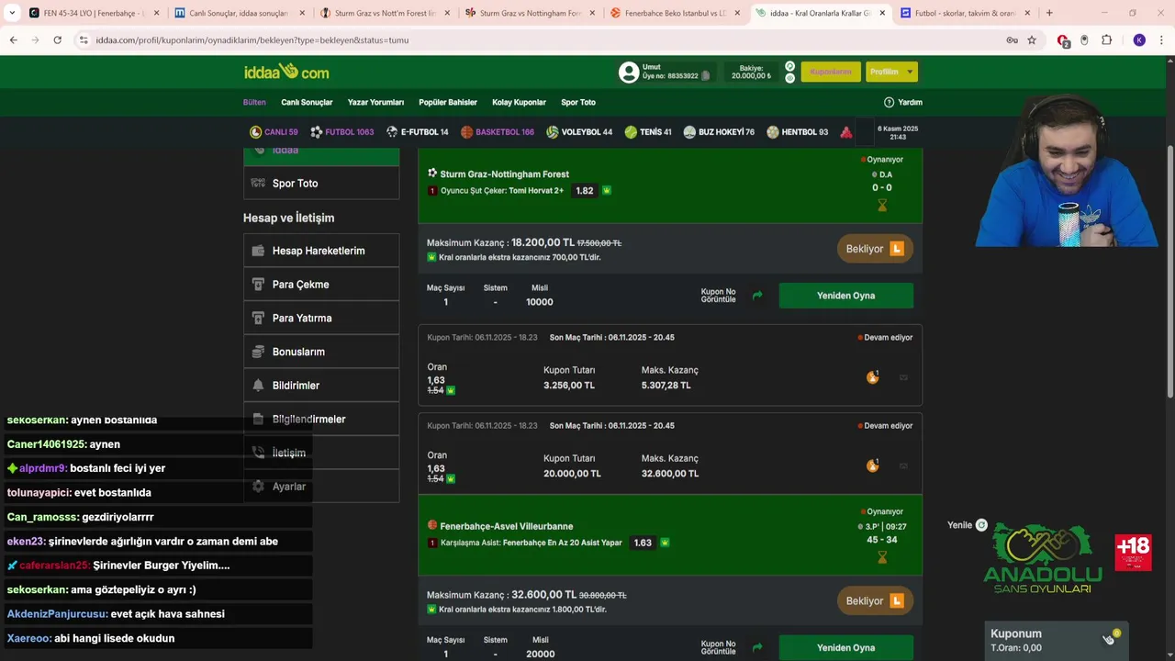Click the red snooker balls sport icon
This screenshot has height=661, width=1175.
(846, 132)
